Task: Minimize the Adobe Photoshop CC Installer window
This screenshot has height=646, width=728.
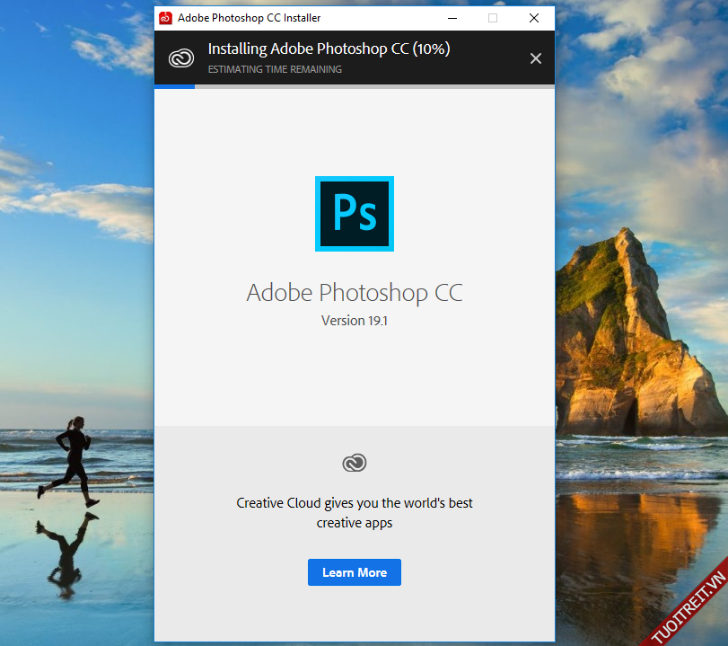Action: (451, 18)
